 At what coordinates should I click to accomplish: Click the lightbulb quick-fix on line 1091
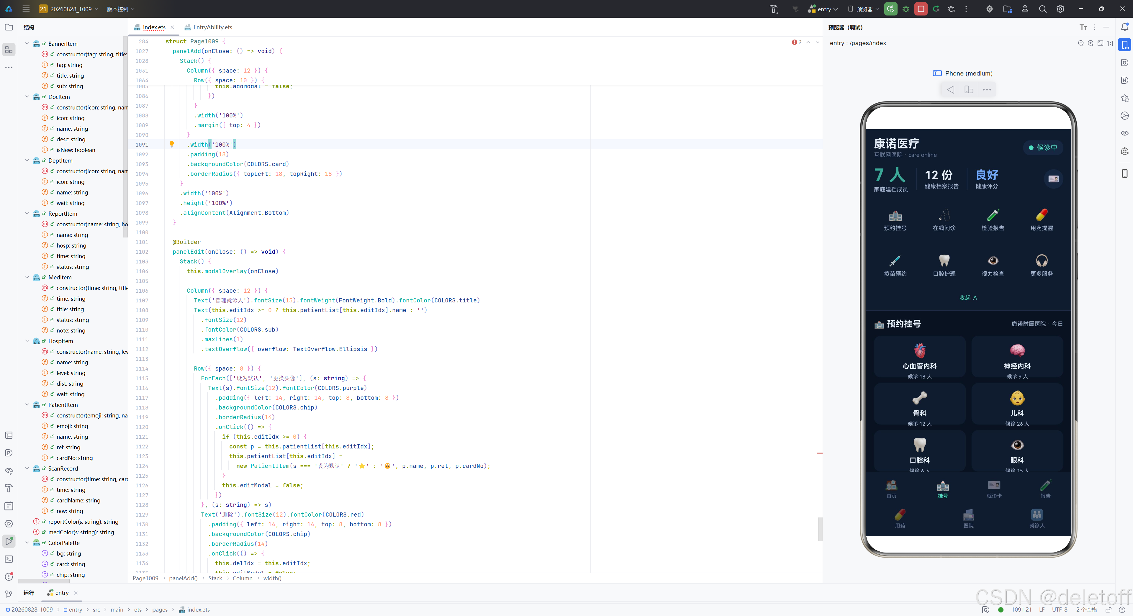[x=171, y=144]
